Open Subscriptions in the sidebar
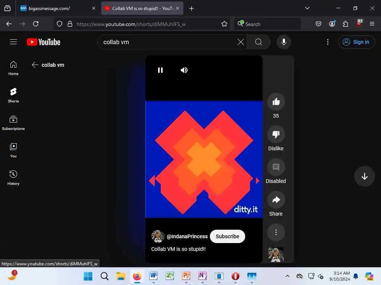The width and height of the screenshot is (381, 285). (13, 123)
